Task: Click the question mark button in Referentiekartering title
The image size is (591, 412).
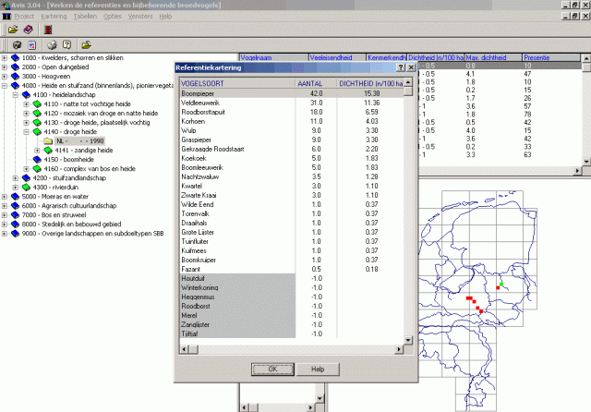Action: (x=401, y=67)
